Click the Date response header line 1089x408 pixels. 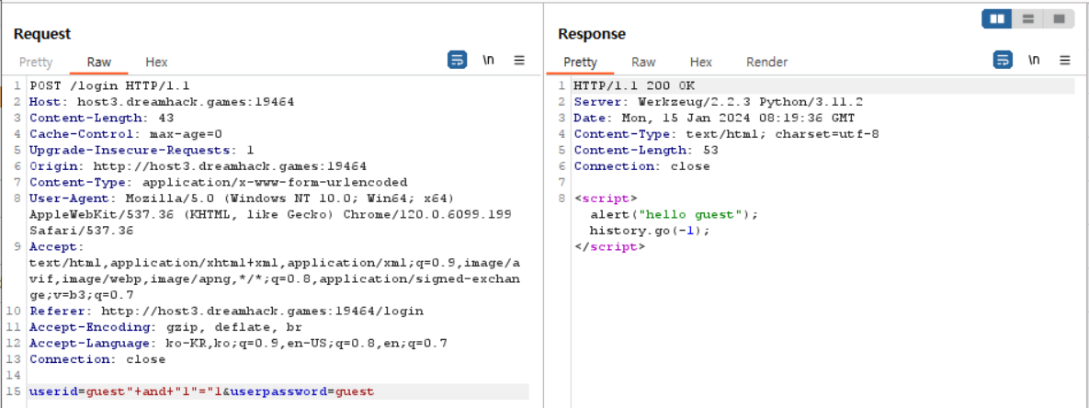click(x=714, y=118)
